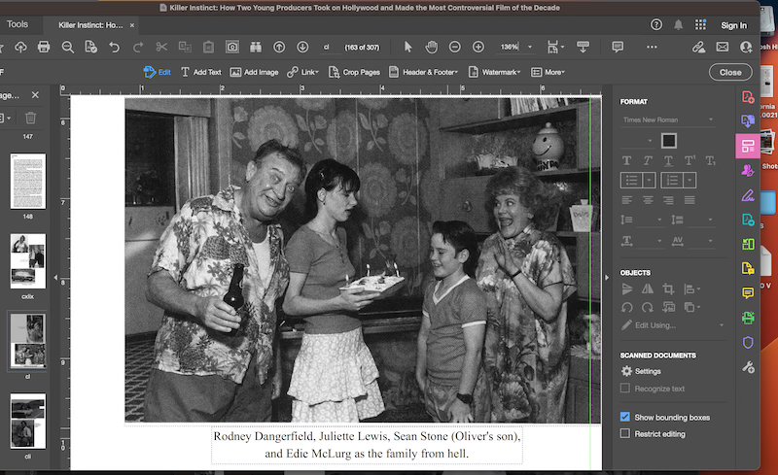Screen dimensions: 778x475
Task: Zoom out with the minus circle icon
Action: [454, 47]
